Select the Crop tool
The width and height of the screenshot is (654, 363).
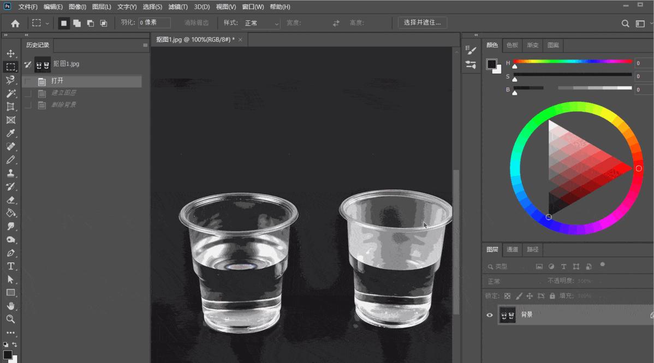point(11,107)
